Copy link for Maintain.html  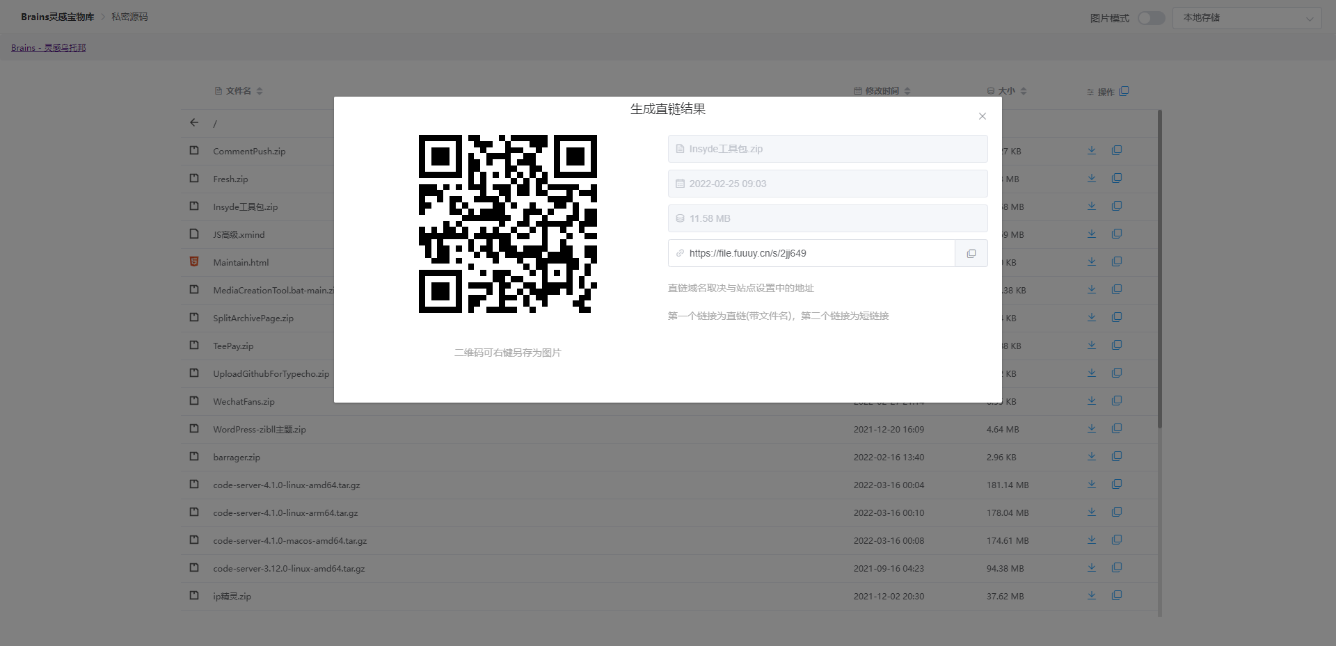pyautogui.click(x=1117, y=261)
